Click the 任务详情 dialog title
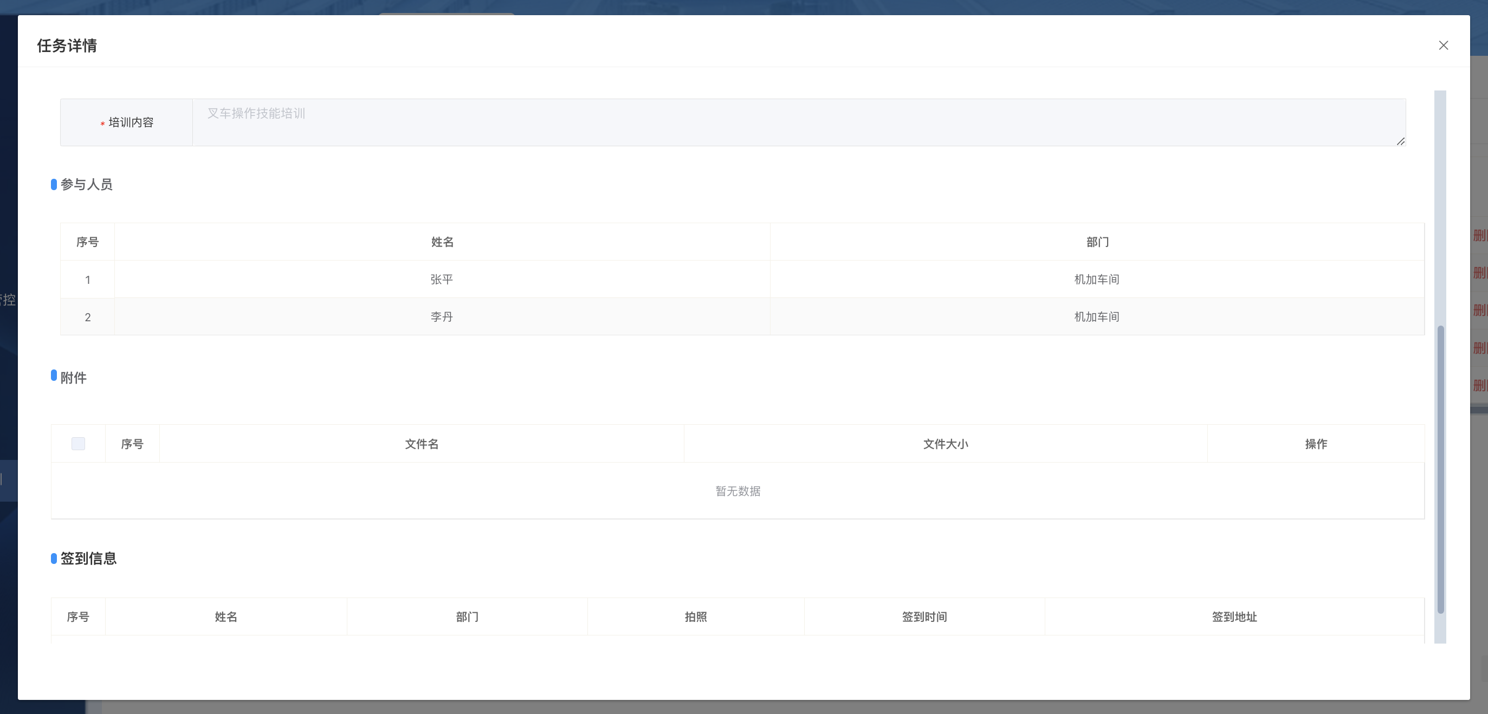Image resolution: width=1488 pixels, height=714 pixels. (x=67, y=46)
